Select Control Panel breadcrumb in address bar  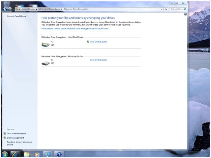(28, 9)
